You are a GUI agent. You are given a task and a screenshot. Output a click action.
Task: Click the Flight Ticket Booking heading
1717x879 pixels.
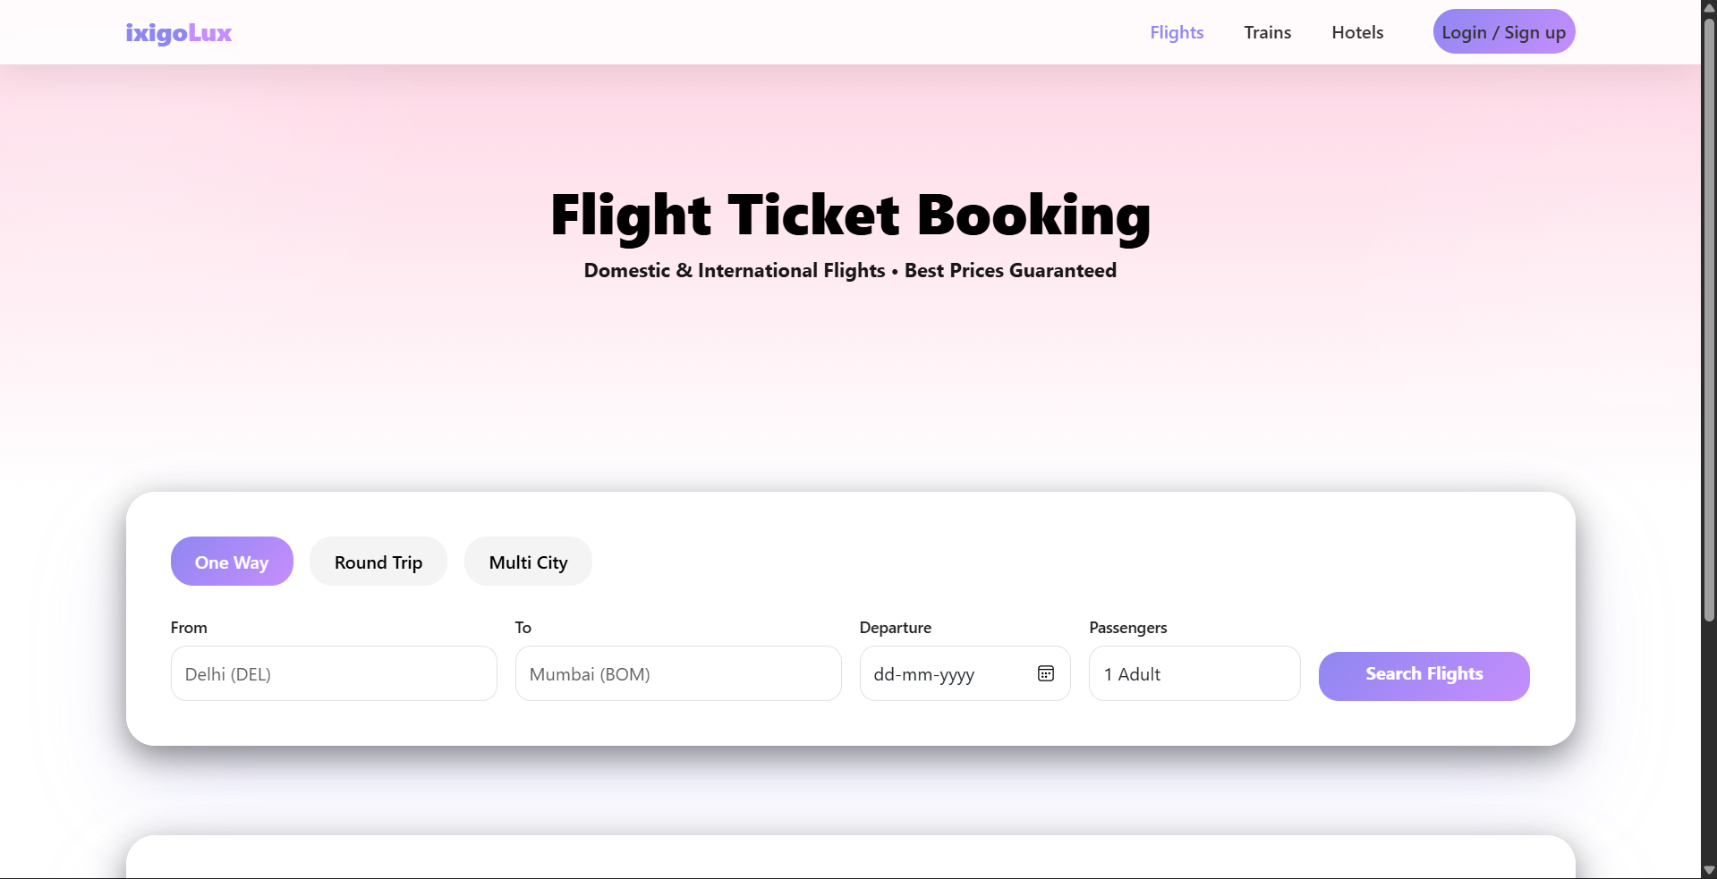[x=850, y=216]
